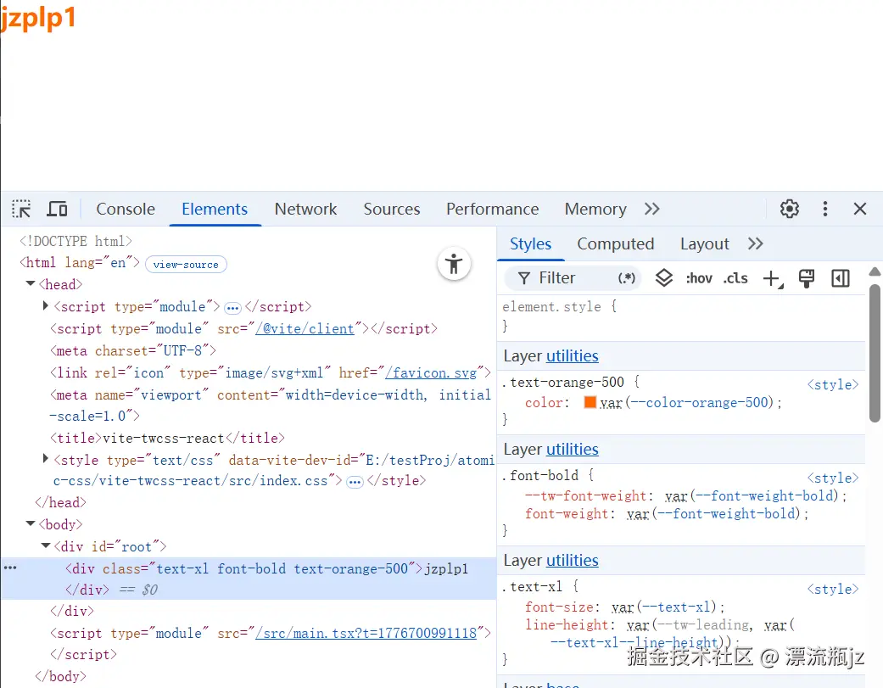This screenshot has width=883, height=688.
Task: Open the Sources tab
Action: coord(392,209)
